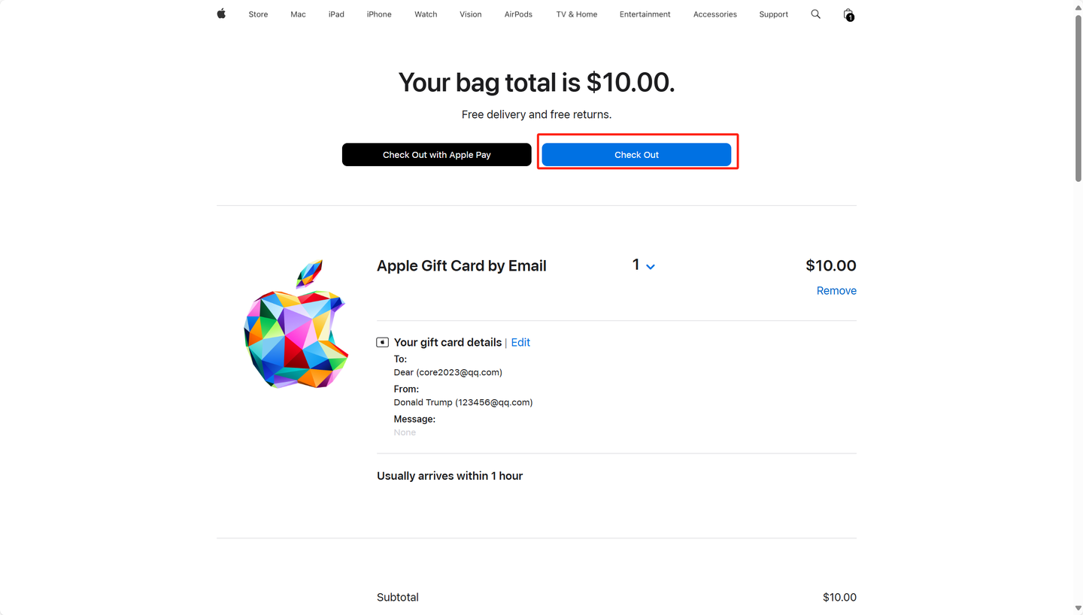Go to the iPad menu
Viewport: 1083px width, 615px height.
336,14
